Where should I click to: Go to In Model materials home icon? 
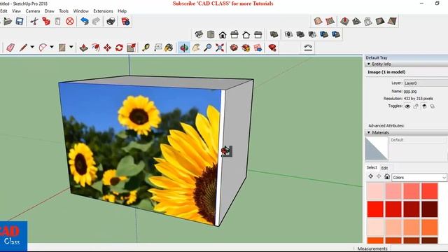coord(387,176)
